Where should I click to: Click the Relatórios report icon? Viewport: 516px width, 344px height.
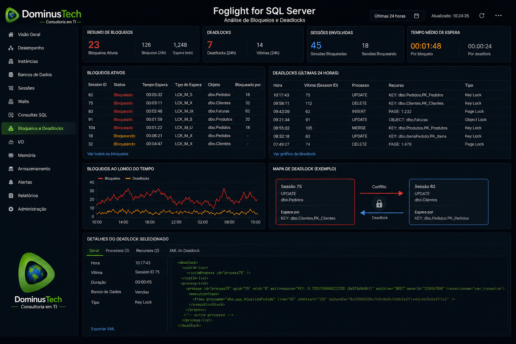click(x=11, y=196)
